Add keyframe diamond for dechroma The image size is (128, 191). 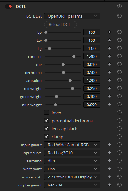click(x=109, y=72)
